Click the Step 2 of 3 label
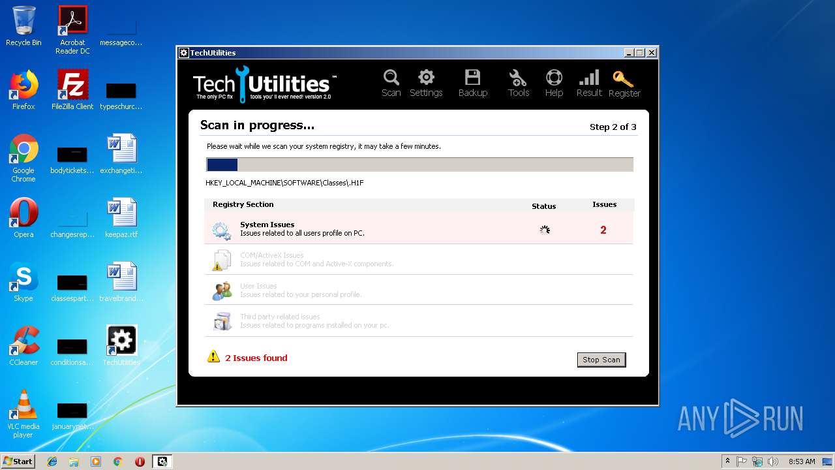835x470 pixels. [613, 127]
